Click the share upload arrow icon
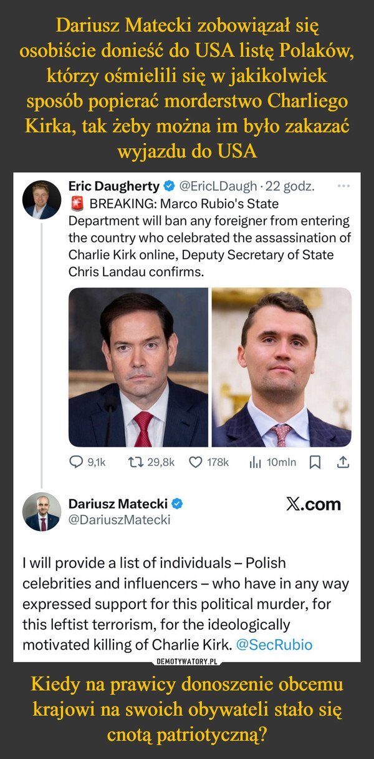Image resolution: width=374 pixels, height=759 pixels. [x=343, y=462]
